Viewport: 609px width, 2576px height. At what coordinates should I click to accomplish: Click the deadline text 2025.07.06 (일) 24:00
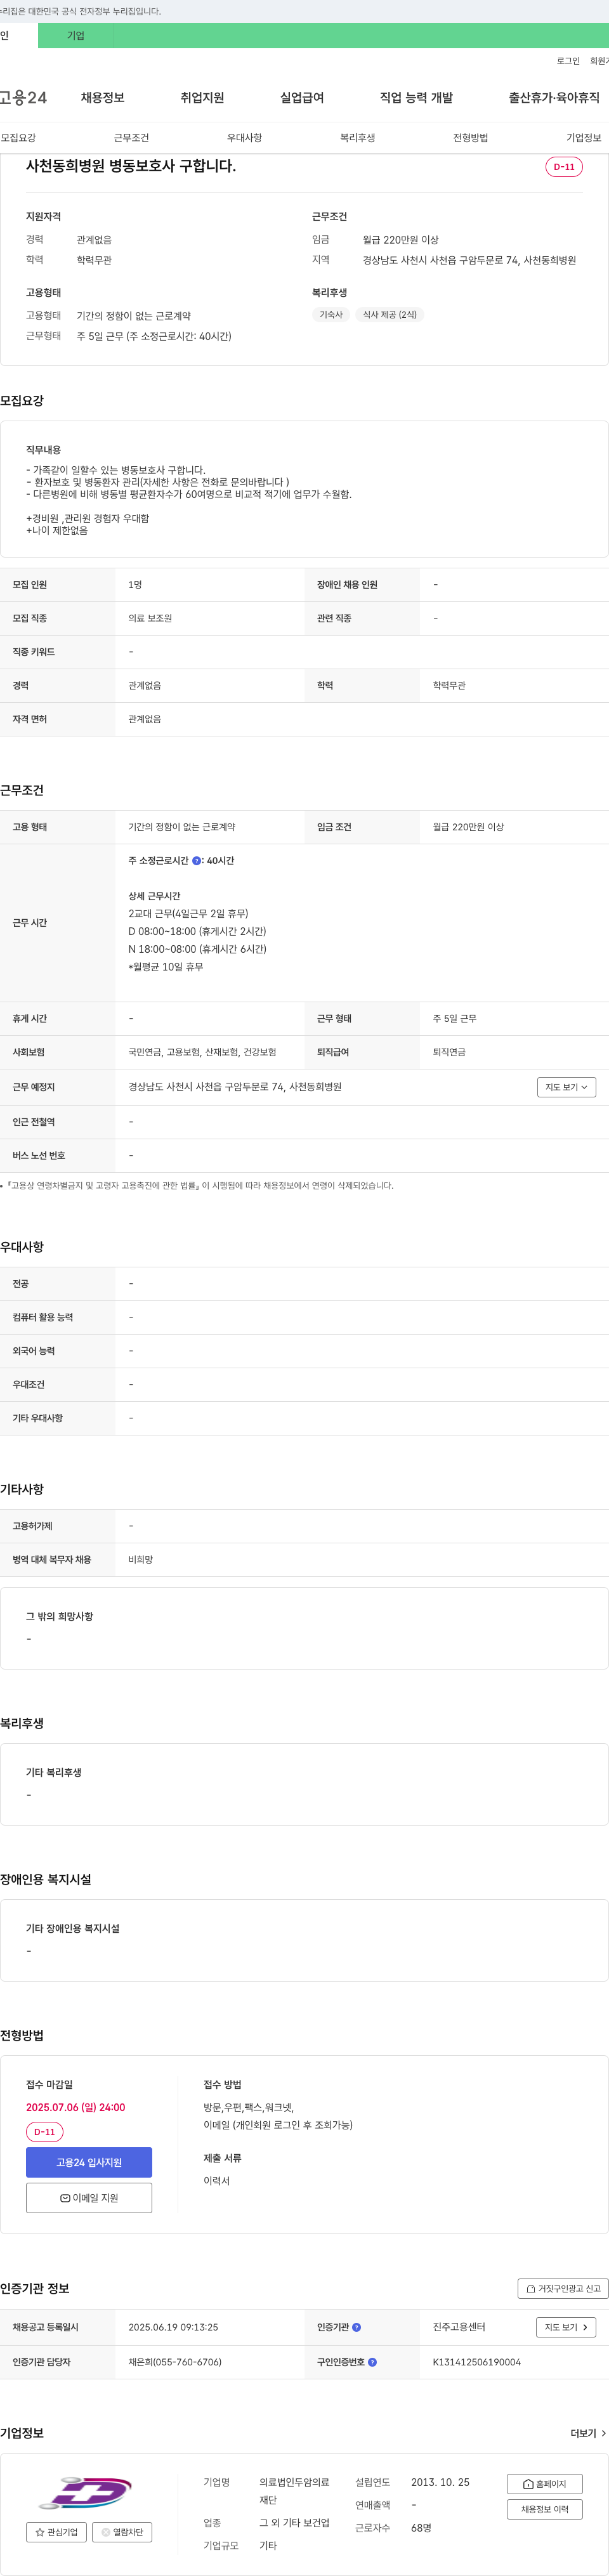76,2107
